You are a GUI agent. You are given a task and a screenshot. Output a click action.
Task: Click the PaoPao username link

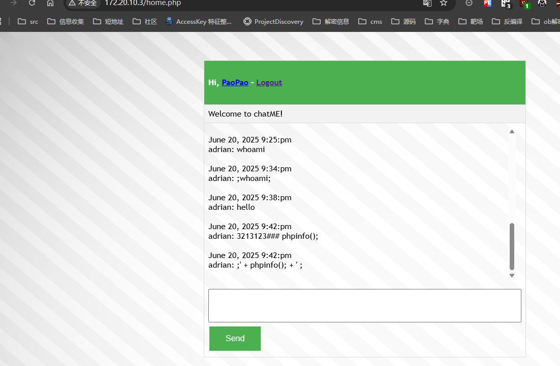[x=235, y=83]
